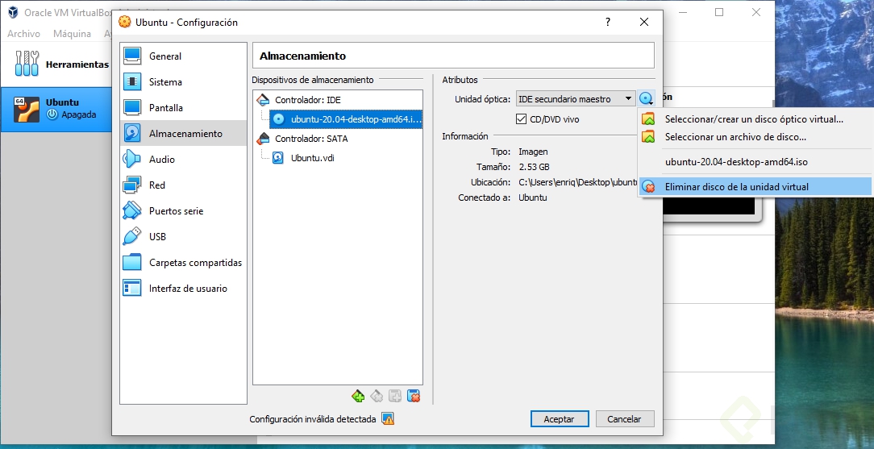
Task: Open the Máquina menu in VirtualBox
Action: (72, 33)
